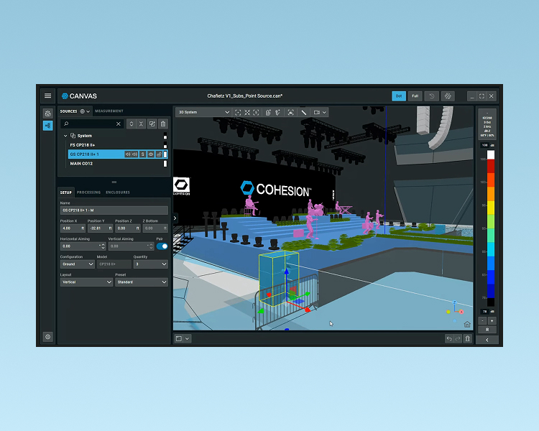Collapse the right color scale panel
The width and height of the screenshot is (539, 431).
(x=487, y=340)
